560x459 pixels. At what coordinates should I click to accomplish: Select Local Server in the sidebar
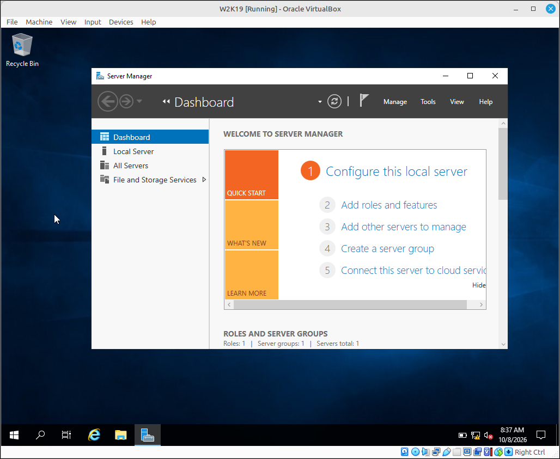150,151
